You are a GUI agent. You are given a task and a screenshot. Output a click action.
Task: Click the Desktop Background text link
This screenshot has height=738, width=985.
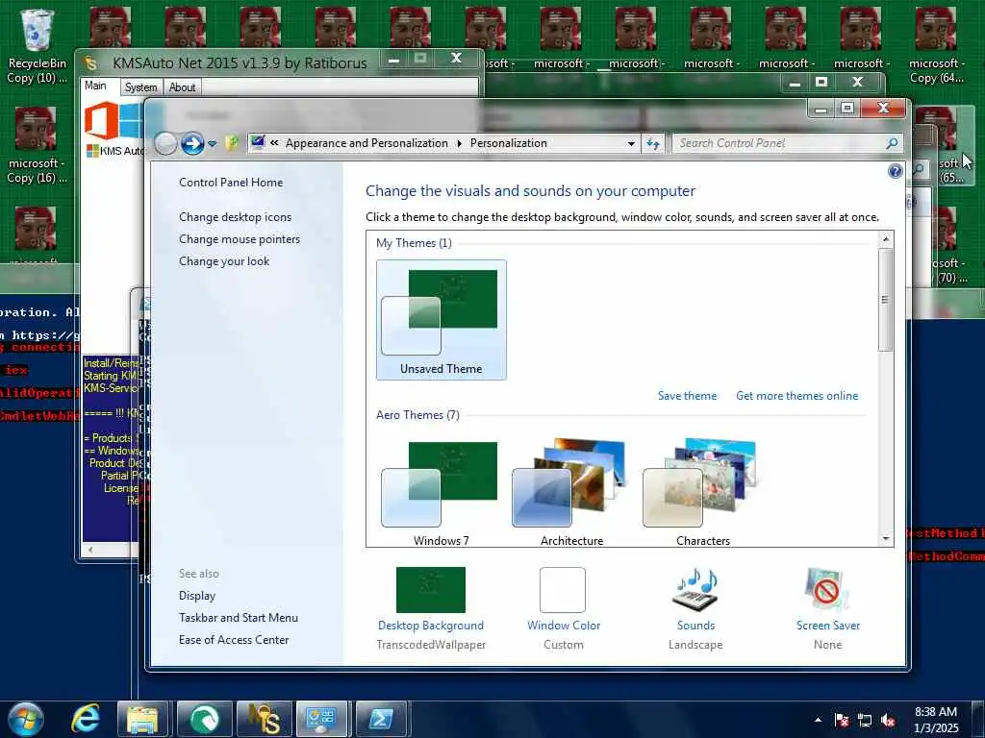point(430,626)
